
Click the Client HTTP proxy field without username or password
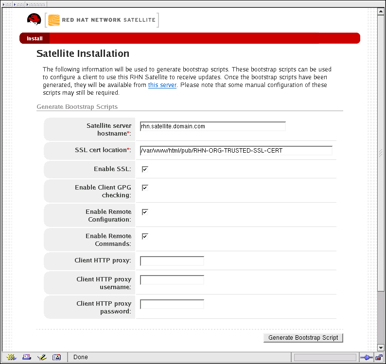172,261
